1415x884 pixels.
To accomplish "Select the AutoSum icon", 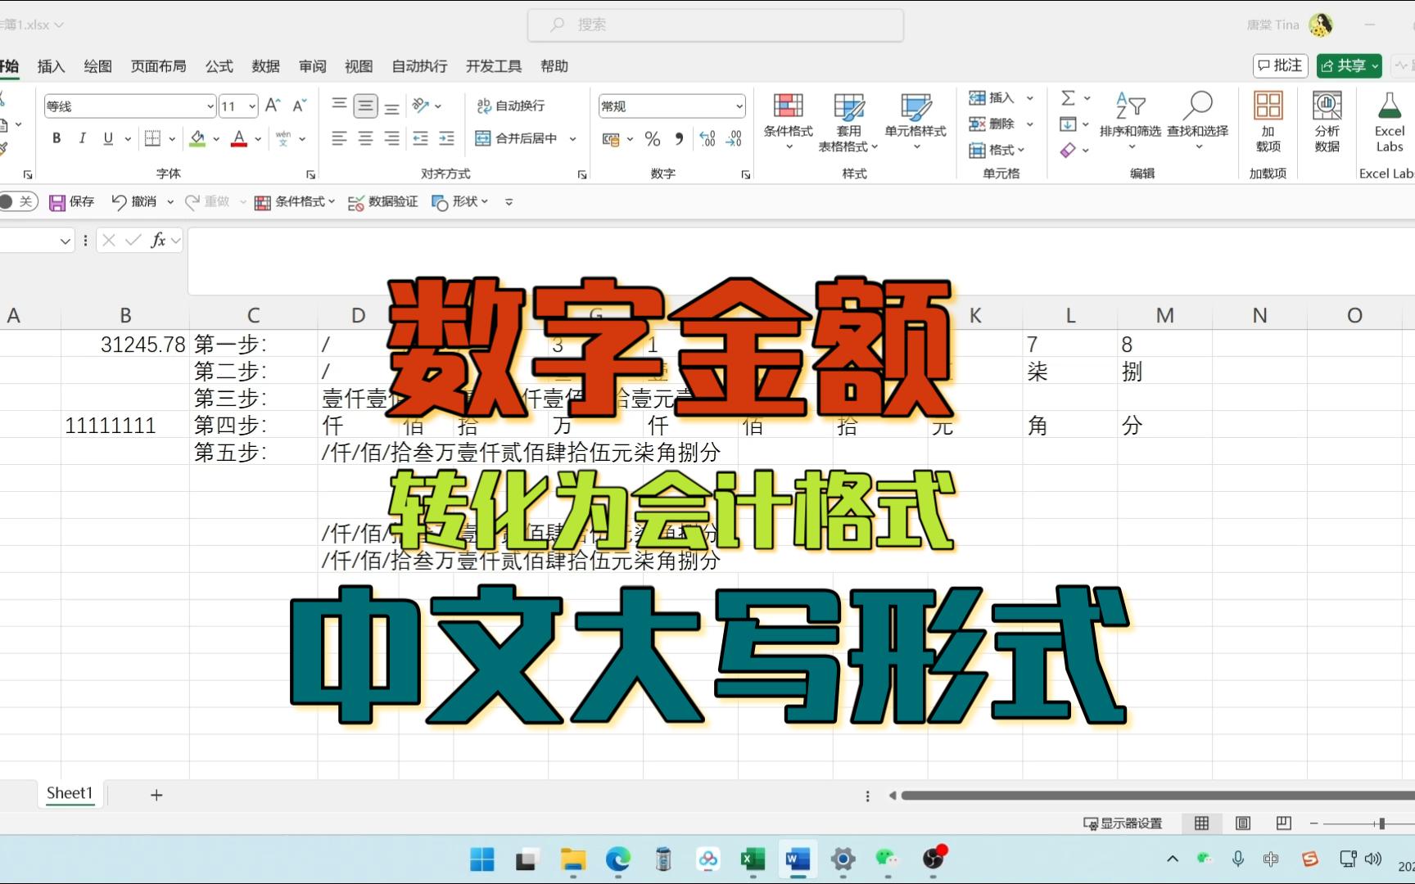I will [x=1070, y=97].
